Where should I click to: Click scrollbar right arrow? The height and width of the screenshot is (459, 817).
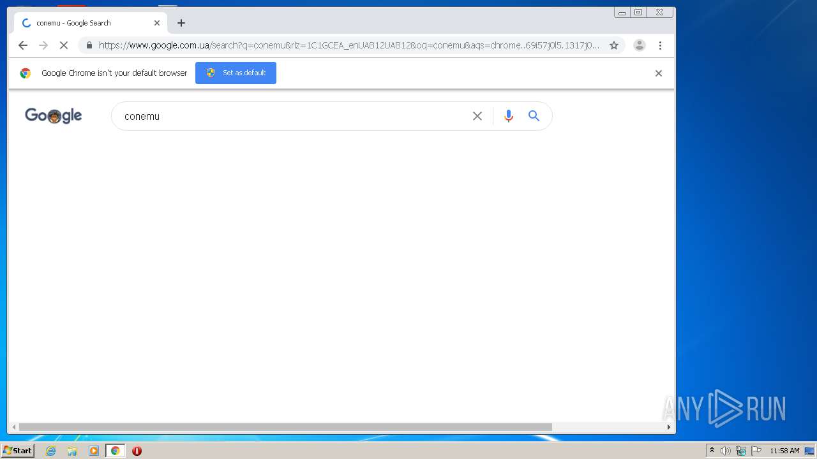[x=669, y=427]
